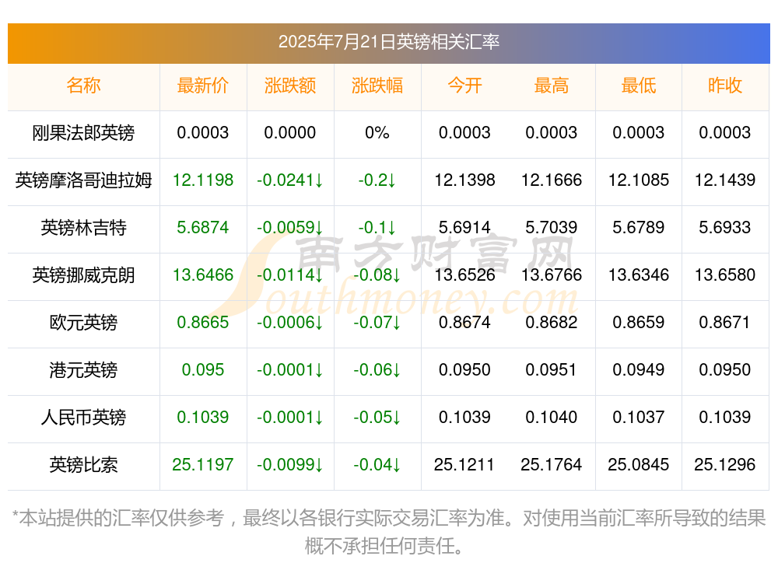The width and height of the screenshot is (778, 570).
Task: Click change value -0.0059↓
Action: coord(289,228)
